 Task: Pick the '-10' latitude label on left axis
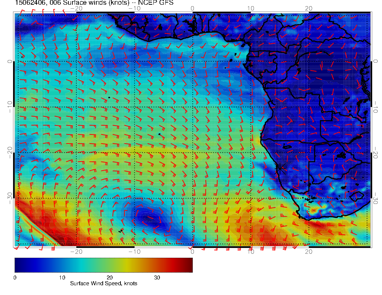10,107
